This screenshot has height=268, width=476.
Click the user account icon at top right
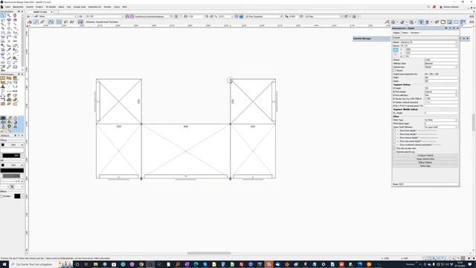441,7
